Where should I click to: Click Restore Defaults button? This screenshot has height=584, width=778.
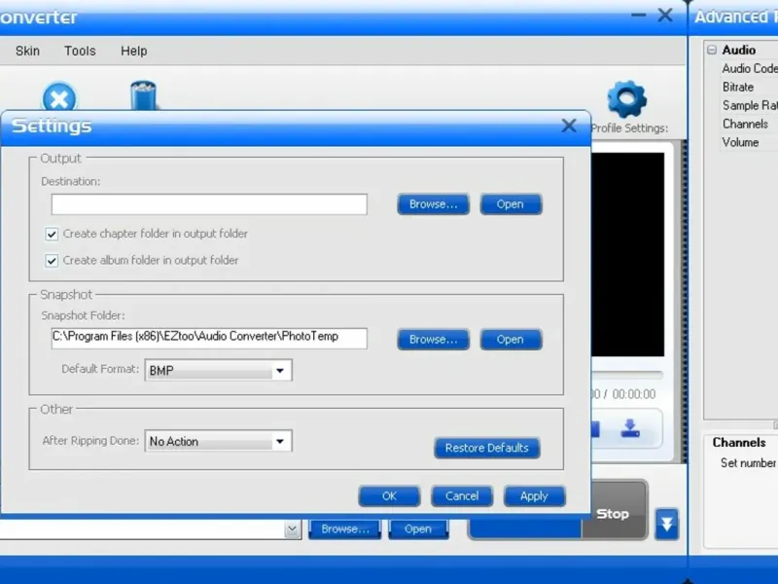coord(487,448)
